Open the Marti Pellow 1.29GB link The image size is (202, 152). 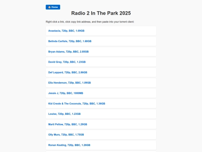68,124
